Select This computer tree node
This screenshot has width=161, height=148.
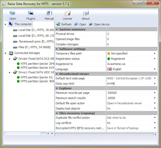click(20, 24)
